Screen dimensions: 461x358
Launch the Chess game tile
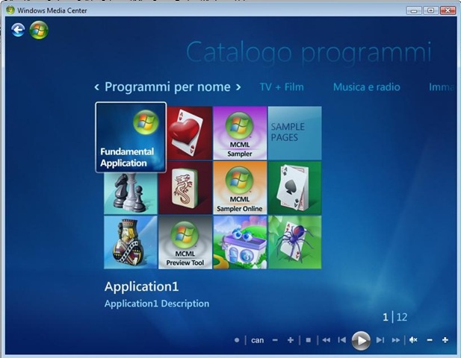[131, 193]
